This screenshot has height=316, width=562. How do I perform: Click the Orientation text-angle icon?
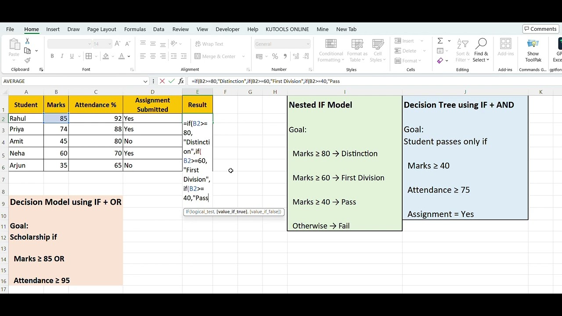coord(174,44)
